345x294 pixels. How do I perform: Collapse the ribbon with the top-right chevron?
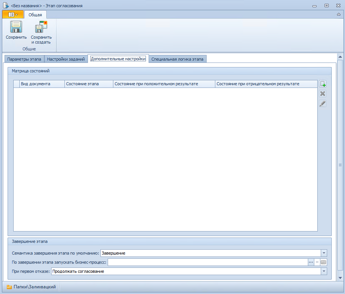[339, 14]
